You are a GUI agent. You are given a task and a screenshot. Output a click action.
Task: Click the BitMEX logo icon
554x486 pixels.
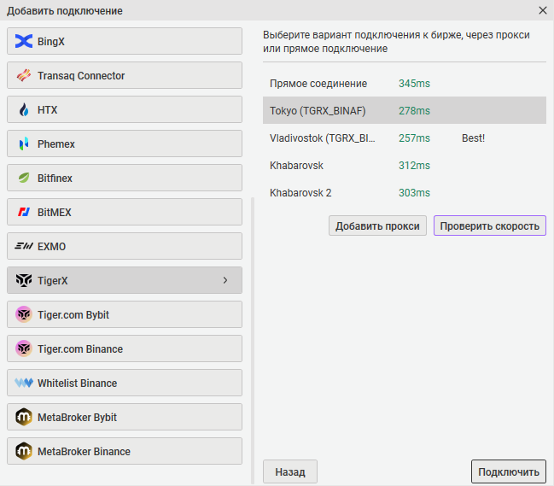[24, 212]
